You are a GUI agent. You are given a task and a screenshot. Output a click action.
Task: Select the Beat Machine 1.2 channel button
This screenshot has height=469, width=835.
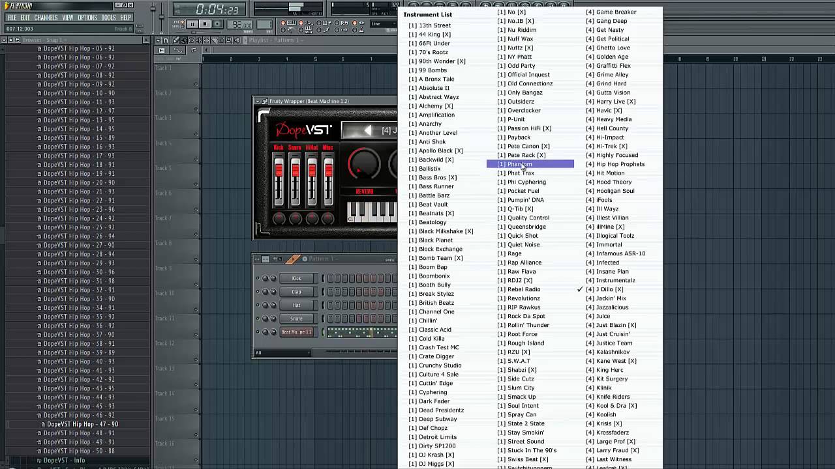pyautogui.click(x=297, y=332)
